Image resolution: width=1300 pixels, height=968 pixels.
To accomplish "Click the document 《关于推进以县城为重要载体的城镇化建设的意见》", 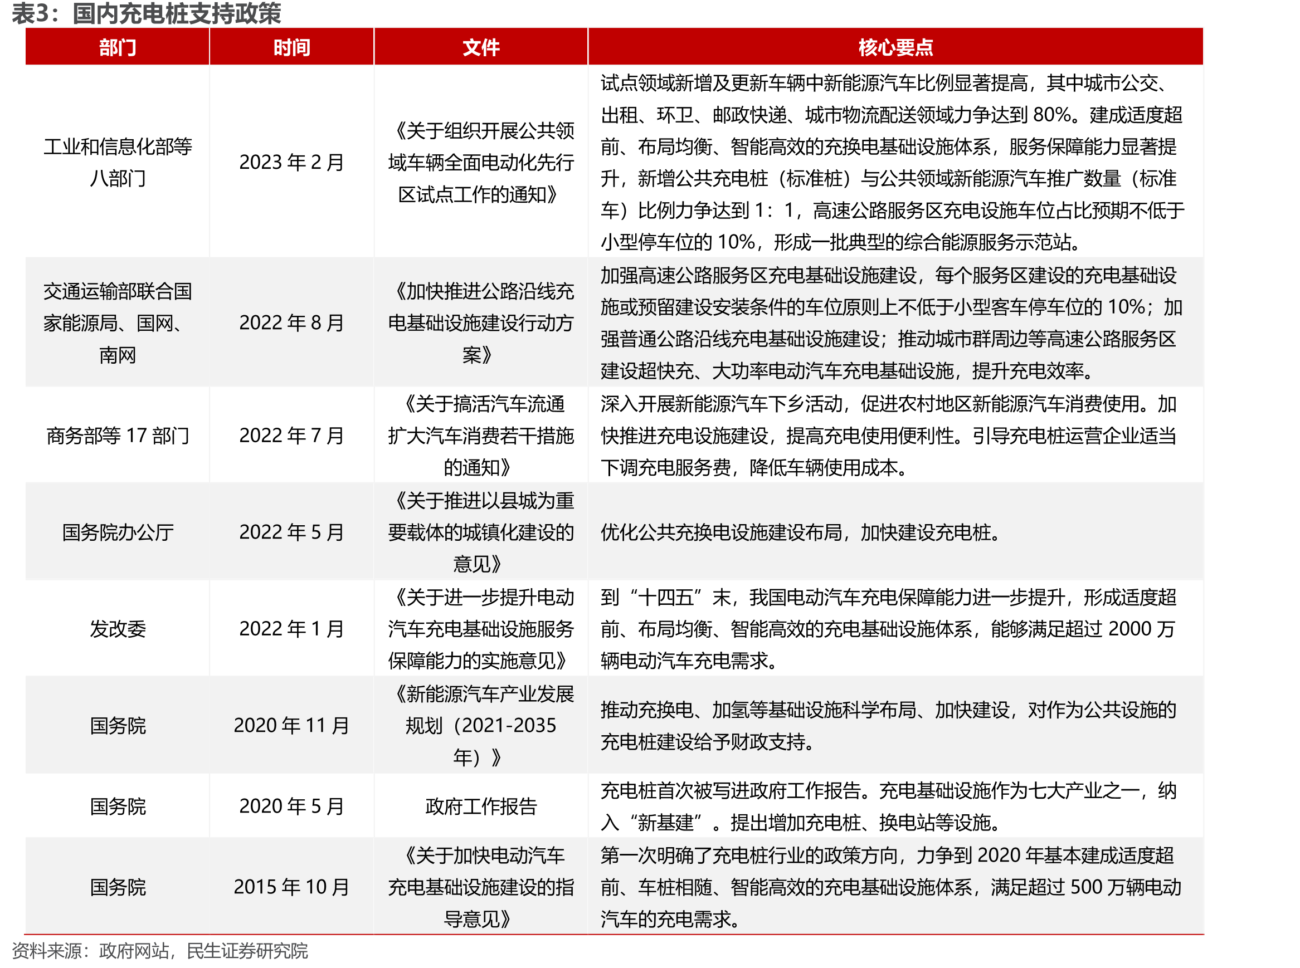I will [481, 532].
